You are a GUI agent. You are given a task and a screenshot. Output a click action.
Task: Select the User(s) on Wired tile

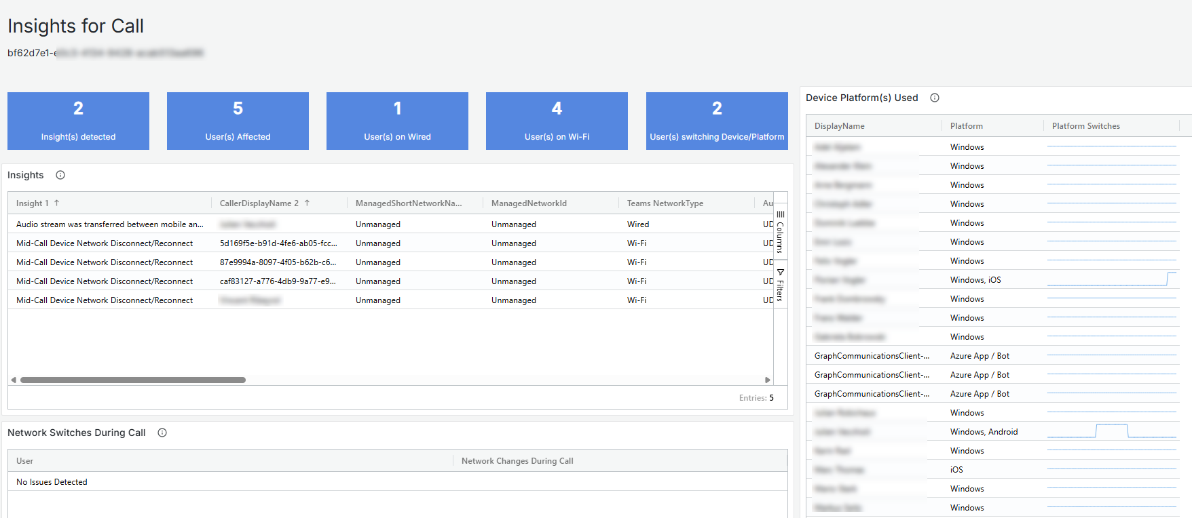397,121
